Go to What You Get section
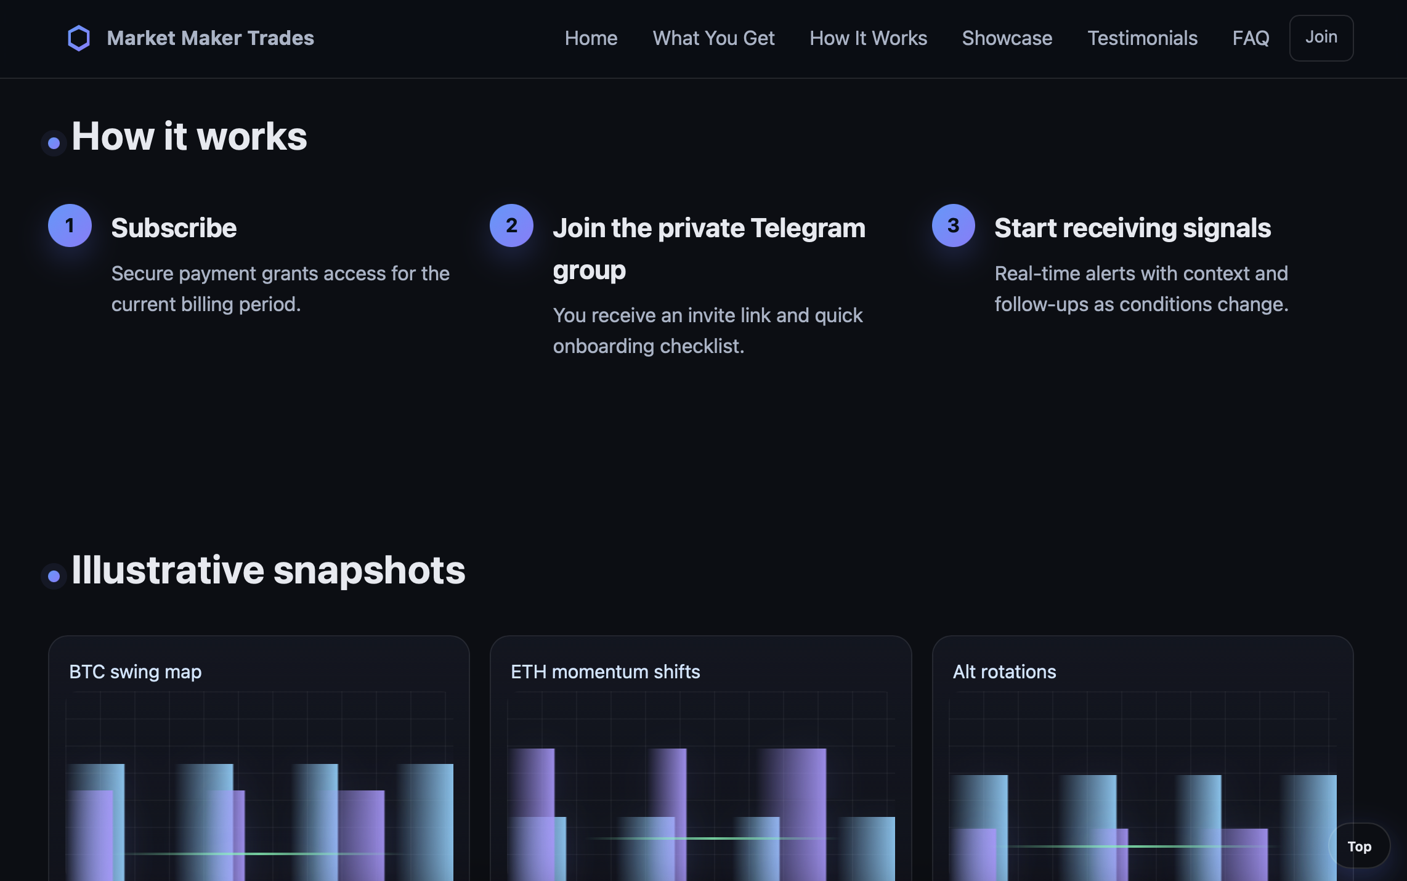Viewport: 1407px width, 881px height. pos(713,38)
